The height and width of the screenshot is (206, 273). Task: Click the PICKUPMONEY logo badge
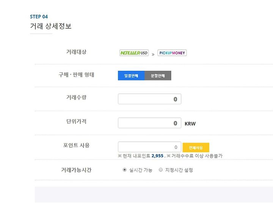(172, 53)
